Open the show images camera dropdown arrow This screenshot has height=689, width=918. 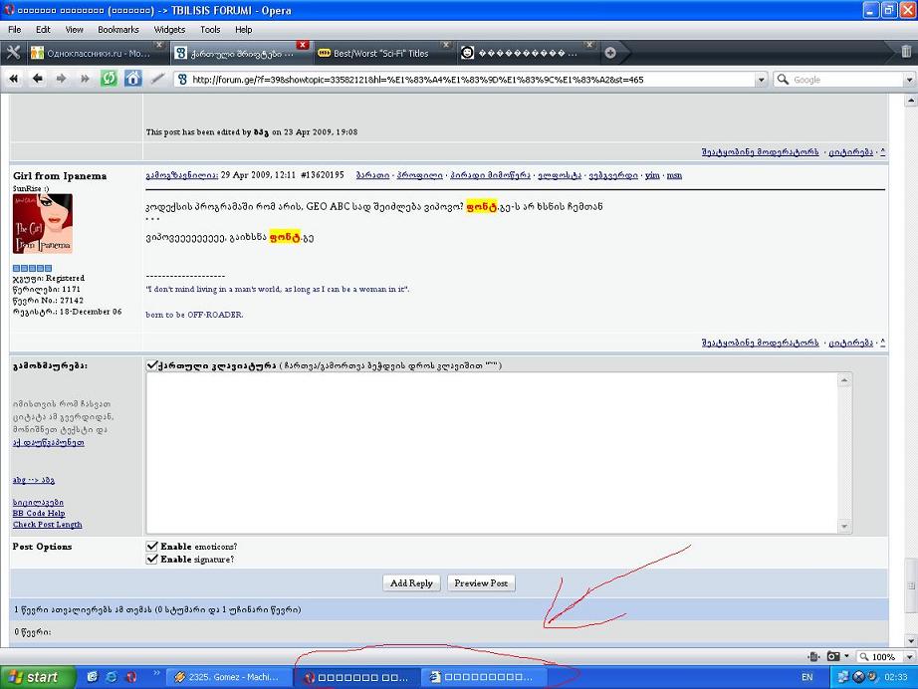[x=846, y=656]
